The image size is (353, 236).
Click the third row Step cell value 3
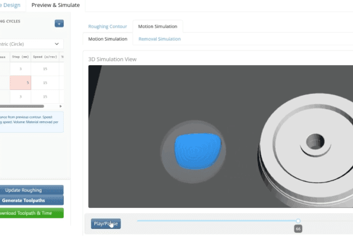(x=20, y=96)
